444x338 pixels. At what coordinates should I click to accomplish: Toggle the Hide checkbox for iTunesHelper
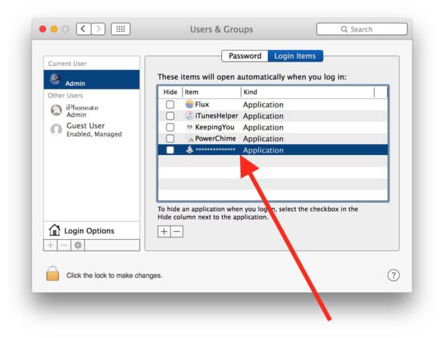click(x=170, y=116)
